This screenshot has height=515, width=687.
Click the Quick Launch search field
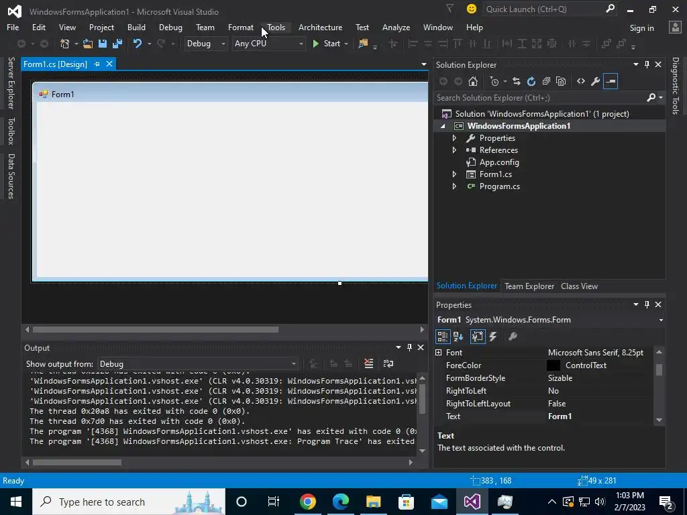pyautogui.click(x=544, y=9)
